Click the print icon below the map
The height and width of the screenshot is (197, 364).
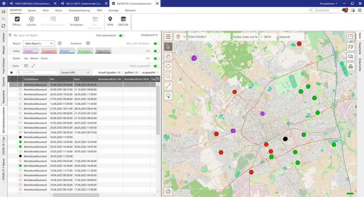(168, 192)
